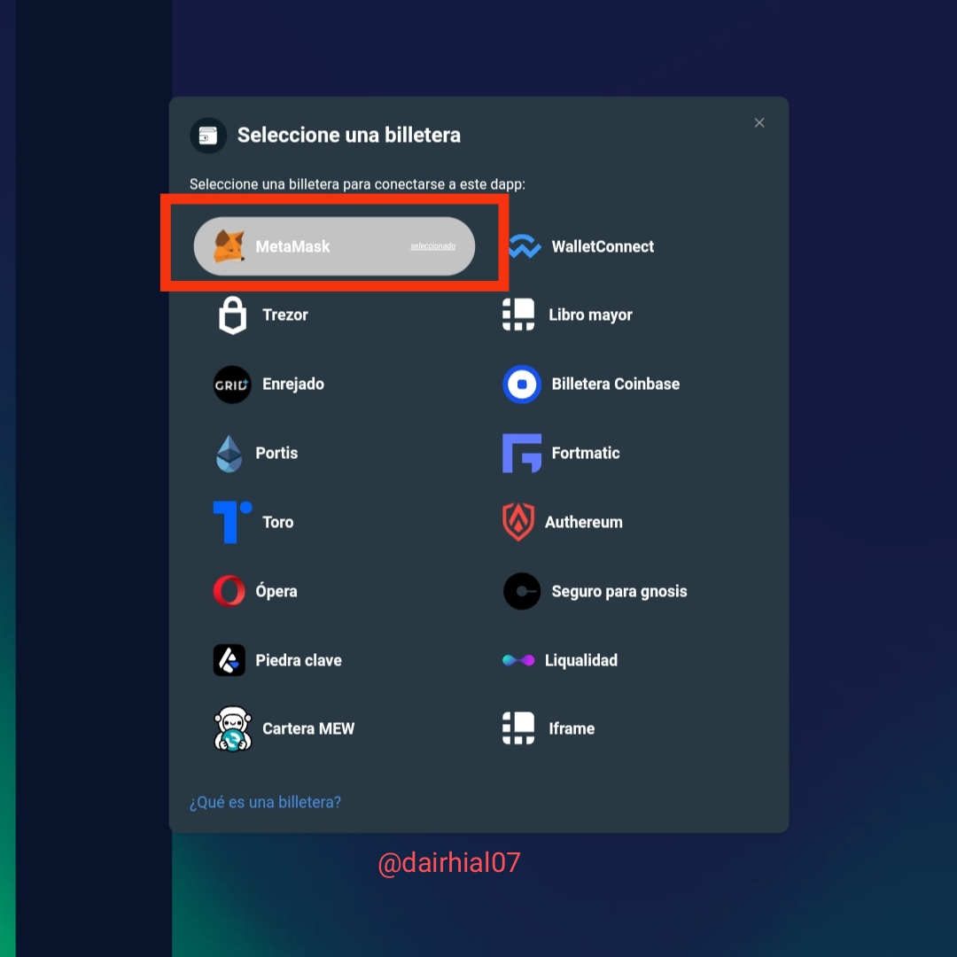The height and width of the screenshot is (957, 957).
Task: Click the Trezor padlock icon
Action: (x=232, y=315)
